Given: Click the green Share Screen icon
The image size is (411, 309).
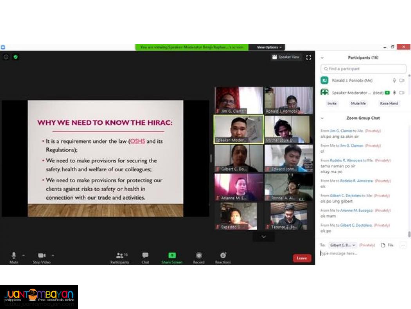Looking at the screenshot, I should tap(172, 255).
